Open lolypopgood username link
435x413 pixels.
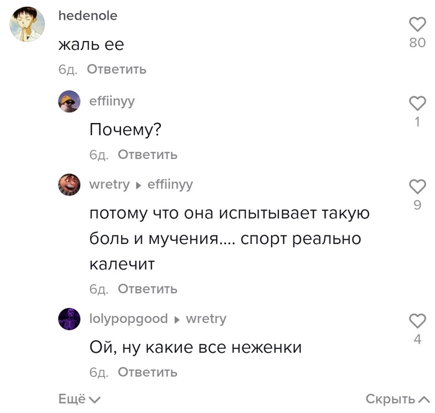click(129, 319)
